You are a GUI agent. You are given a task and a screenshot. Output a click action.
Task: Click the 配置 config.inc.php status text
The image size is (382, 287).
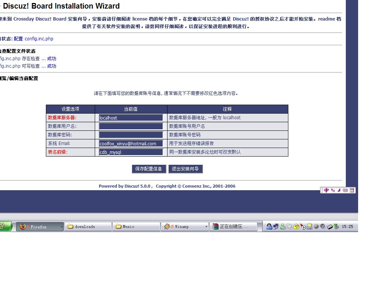tap(34, 39)
